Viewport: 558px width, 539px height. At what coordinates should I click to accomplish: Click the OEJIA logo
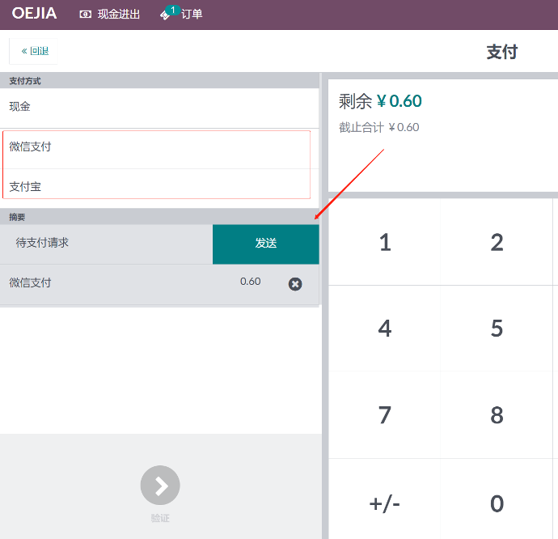34,14
